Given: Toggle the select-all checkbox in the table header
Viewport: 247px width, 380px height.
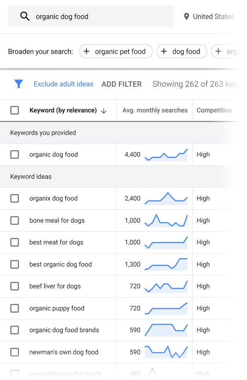Looking at the screenshot, I should [14, 110].
